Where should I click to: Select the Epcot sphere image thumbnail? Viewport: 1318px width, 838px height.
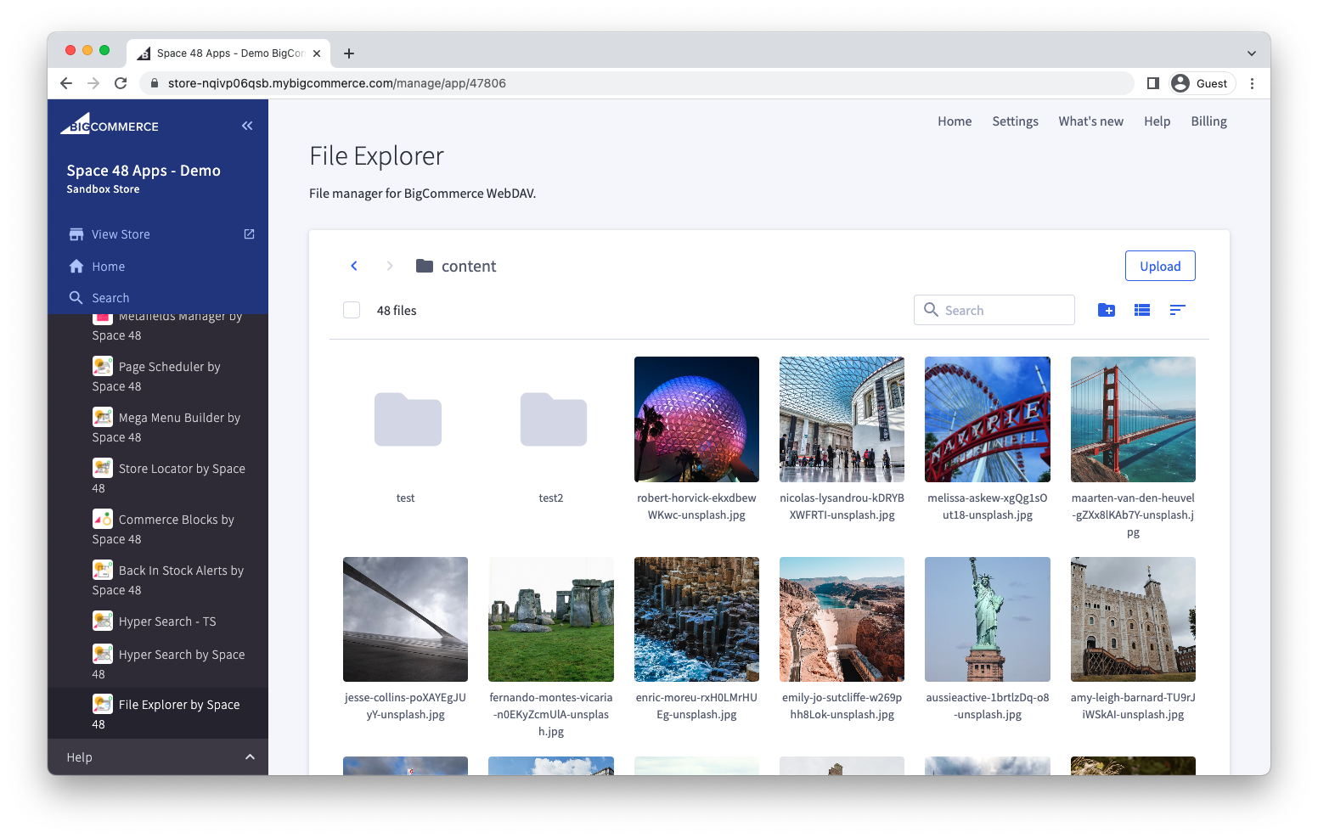(696, 419)
